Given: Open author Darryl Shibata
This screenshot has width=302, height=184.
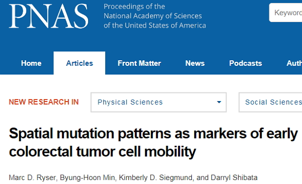Looking at the screenshot, I should click(x=234, y=177).
